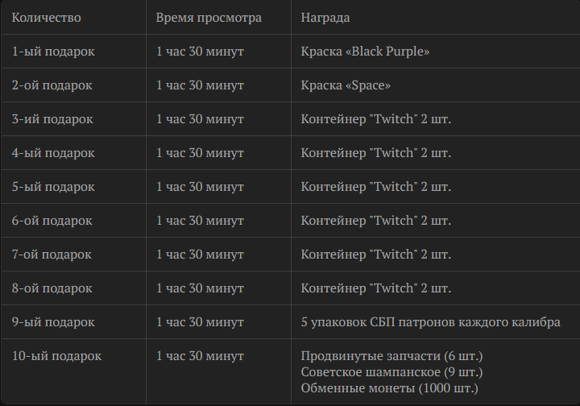Click the Время просмотра column header
Screen dimensions: 580x406
209,18
